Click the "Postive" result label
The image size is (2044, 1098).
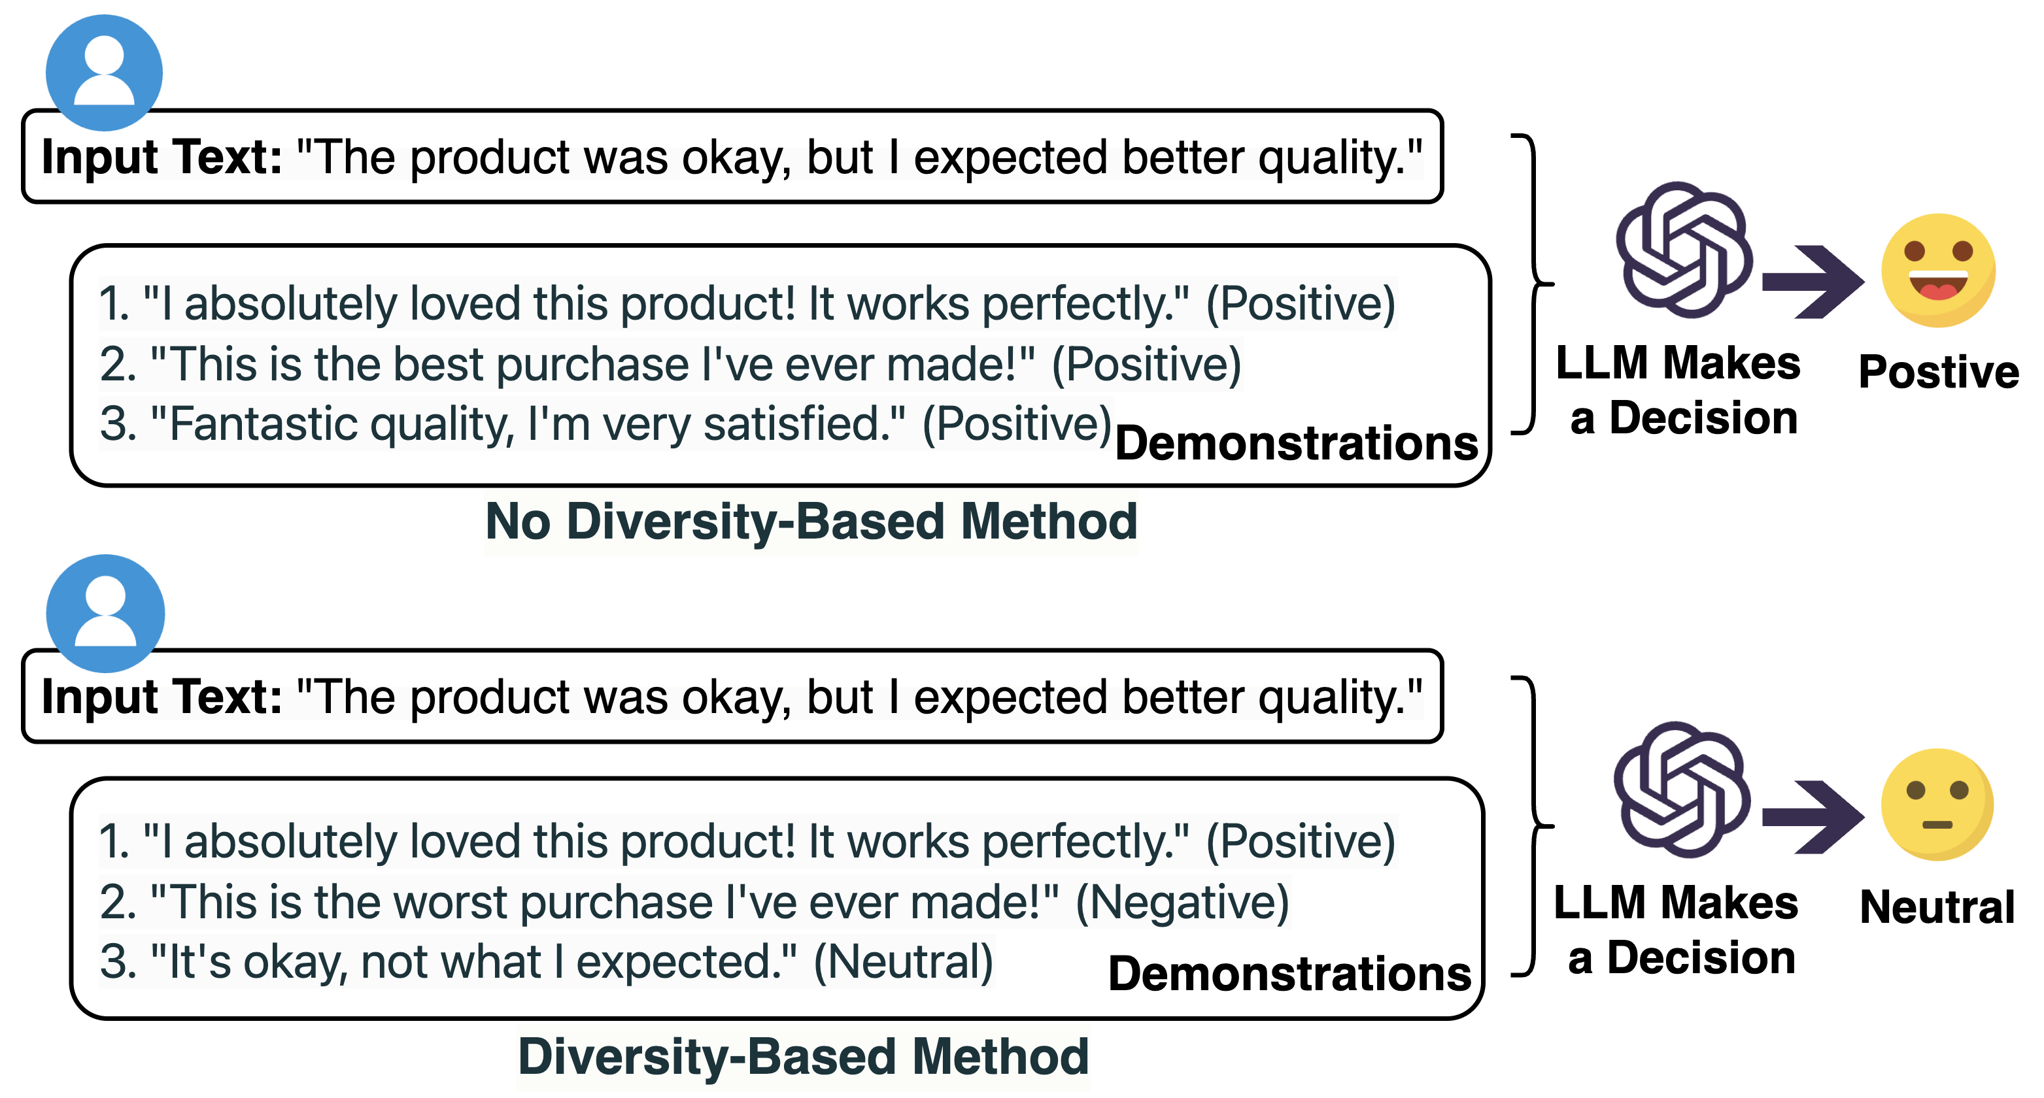click(x=1939, y=371)
